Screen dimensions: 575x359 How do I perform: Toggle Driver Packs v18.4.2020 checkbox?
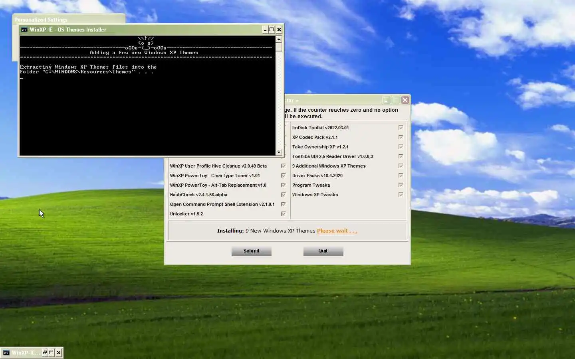coord(401,176)
